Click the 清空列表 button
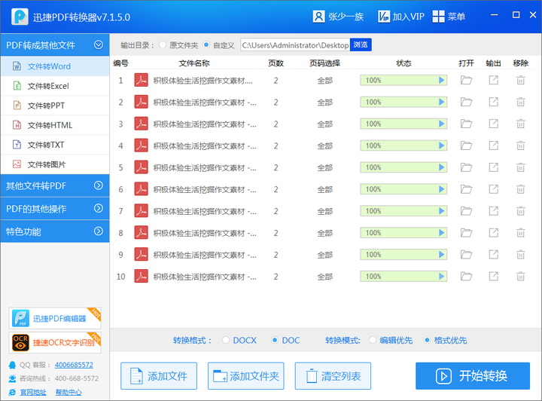The width and height of the screenshot is (542, 401). [x=333, y=375]
